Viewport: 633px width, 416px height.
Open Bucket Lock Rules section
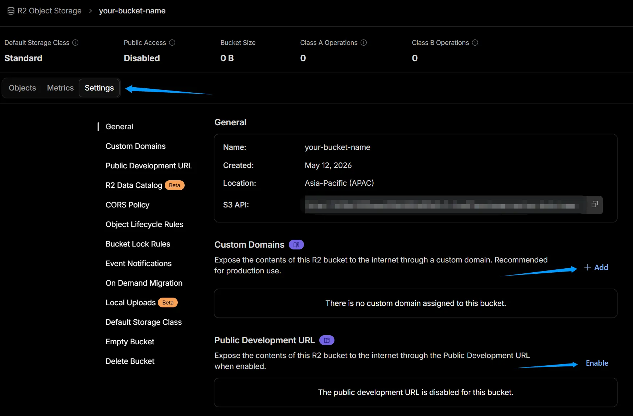coord(138,244)
